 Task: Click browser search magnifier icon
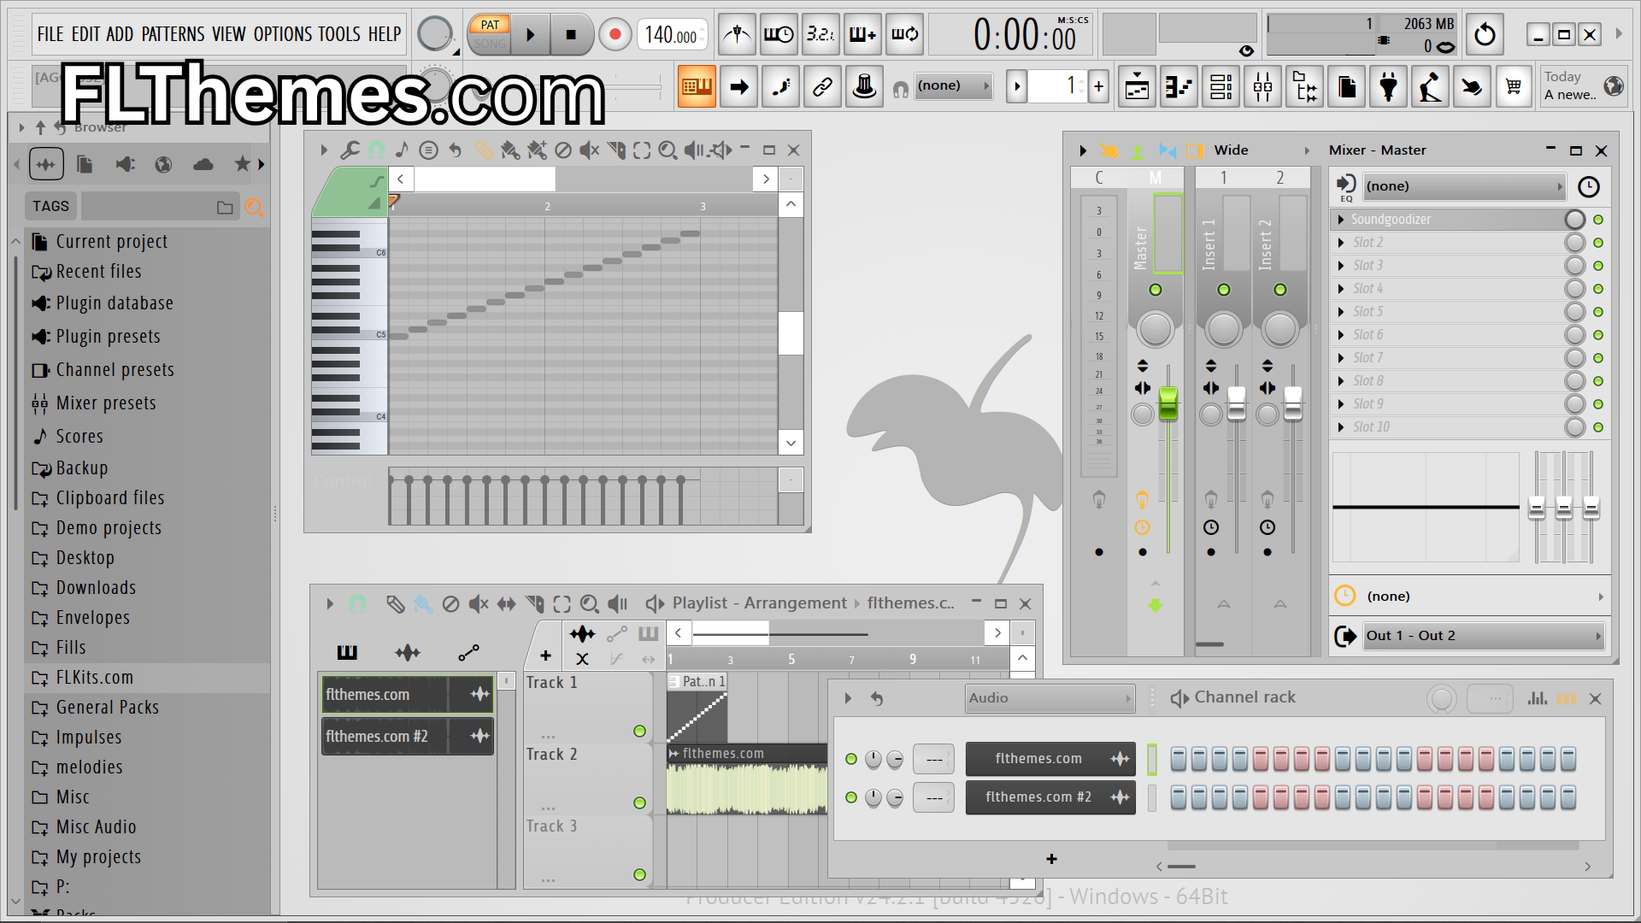click(x=254, y=207)
